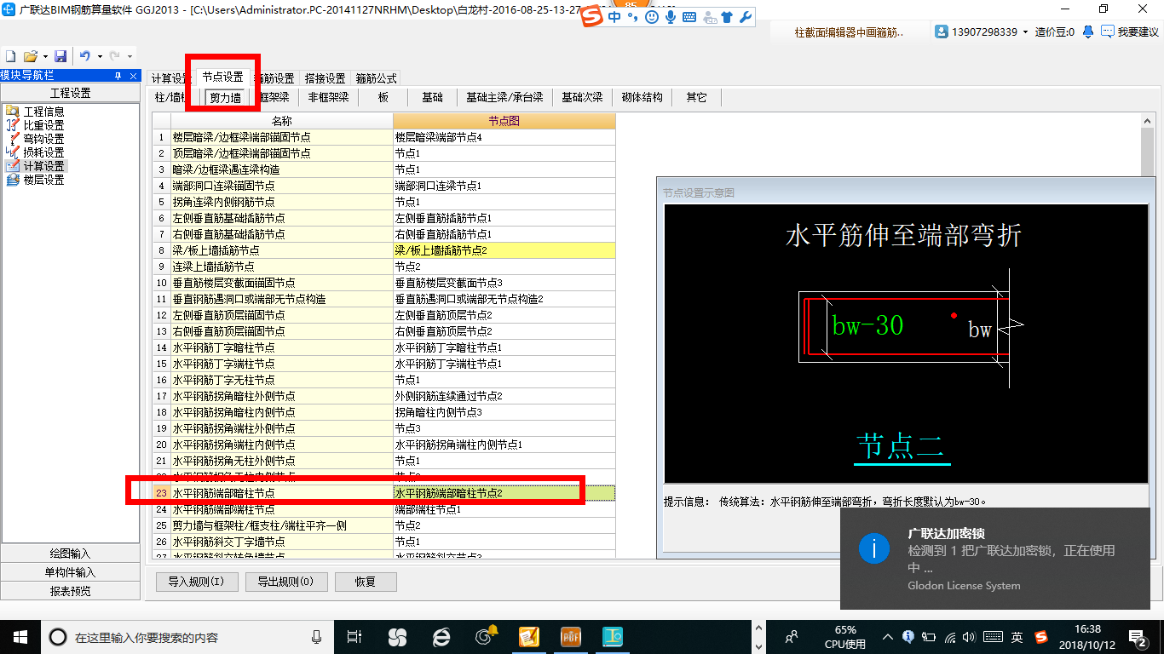Click the taskbar search input field
The image size is (1164, 654).
tap(187, 637)
